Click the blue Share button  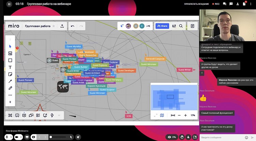point(162,26)
